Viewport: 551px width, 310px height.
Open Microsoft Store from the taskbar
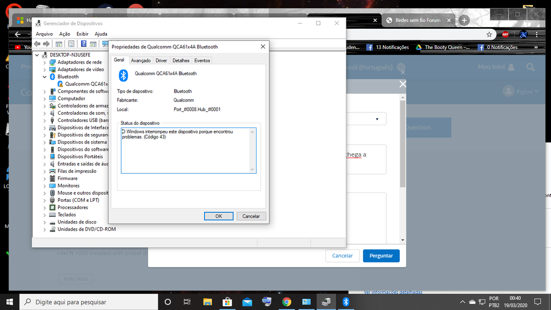[x=227, y=302]
